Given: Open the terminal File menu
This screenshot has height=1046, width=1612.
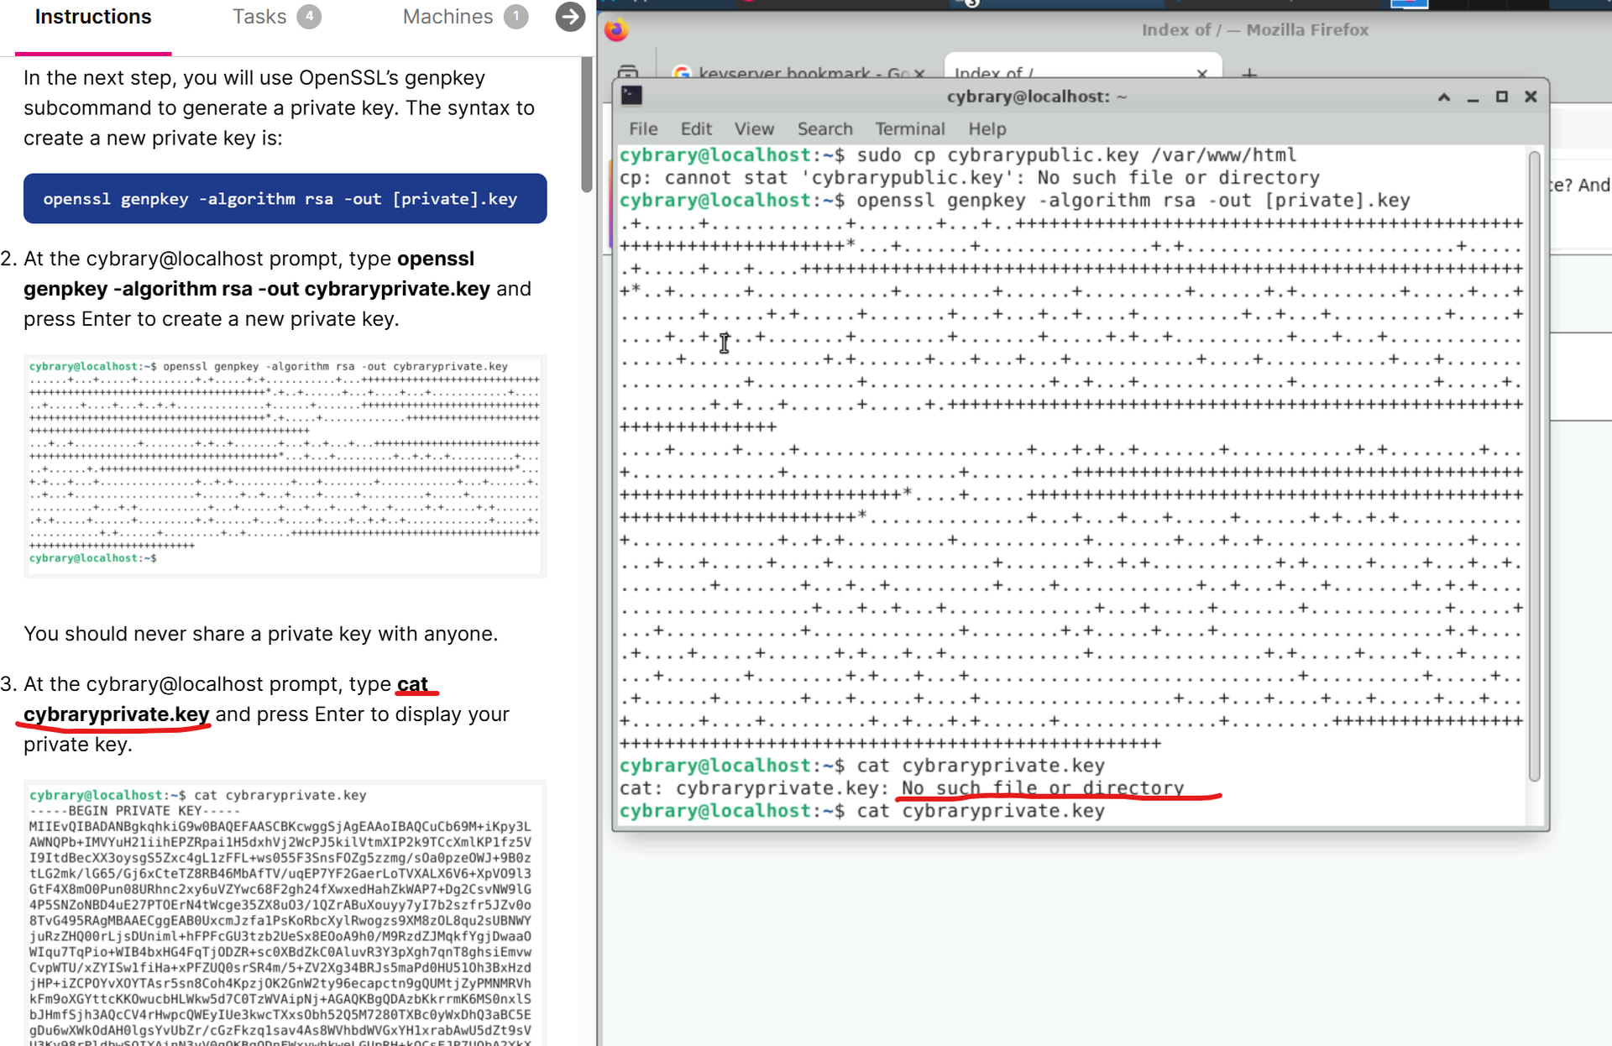Looking at the screenshot, I should coord(643,129).
